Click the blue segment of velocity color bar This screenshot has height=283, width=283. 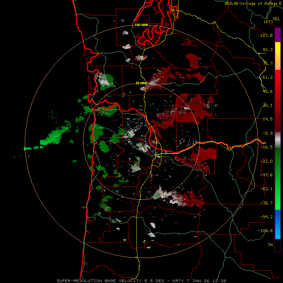[x=278, y=224]
